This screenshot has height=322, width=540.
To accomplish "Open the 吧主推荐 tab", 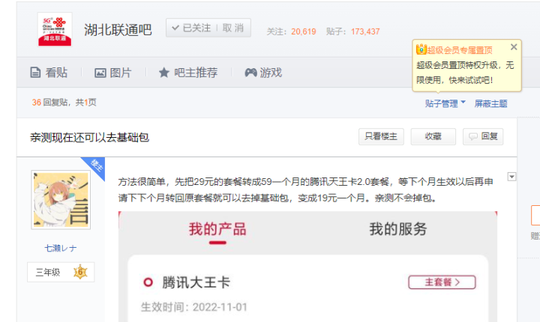I will click(x=188, y=73).
